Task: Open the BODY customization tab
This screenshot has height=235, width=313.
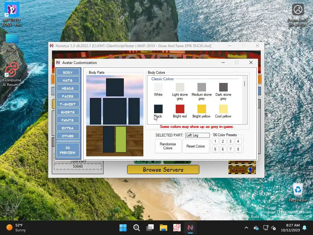Action: (x=68, y=72)
